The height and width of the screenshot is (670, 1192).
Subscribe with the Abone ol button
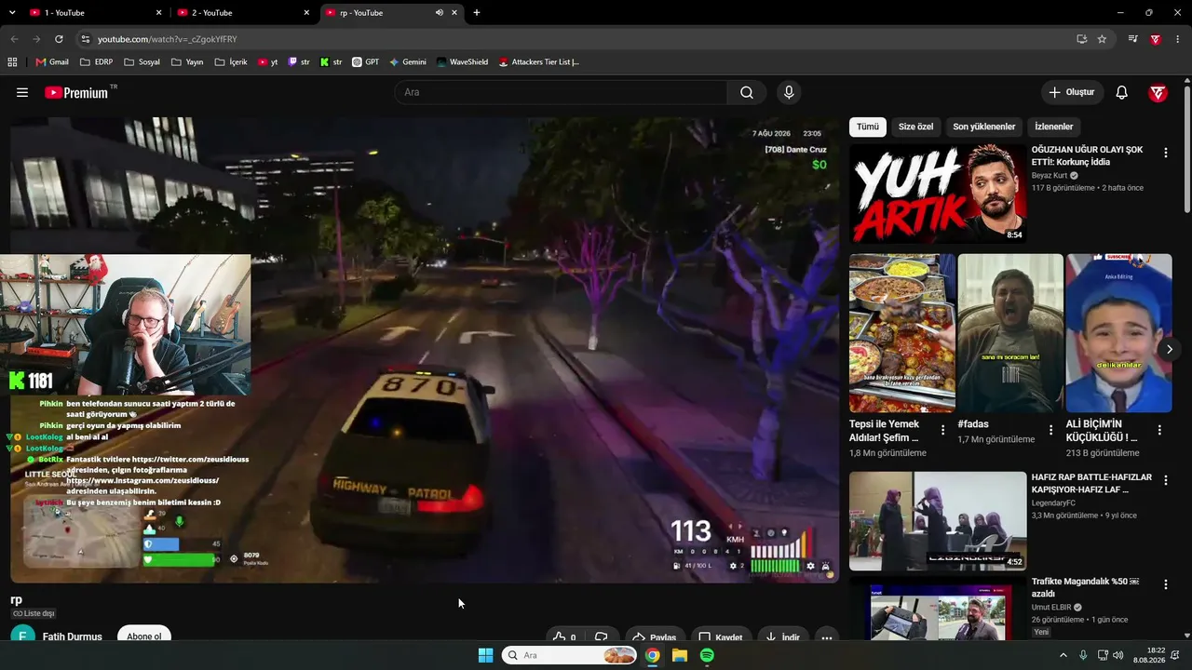144,636
